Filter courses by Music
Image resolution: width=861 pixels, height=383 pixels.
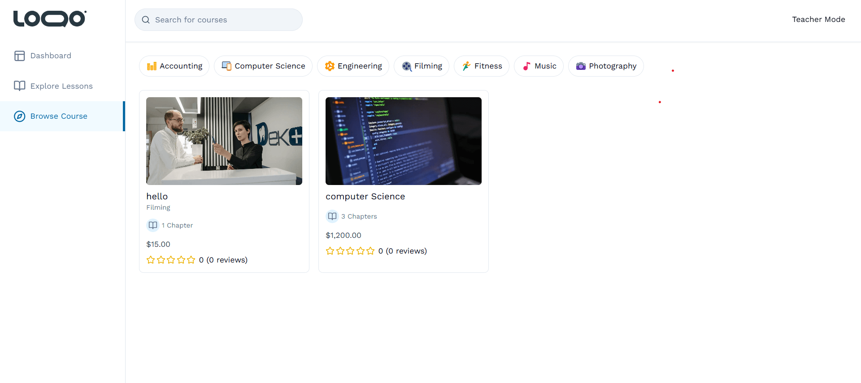(x=539, y=66)
